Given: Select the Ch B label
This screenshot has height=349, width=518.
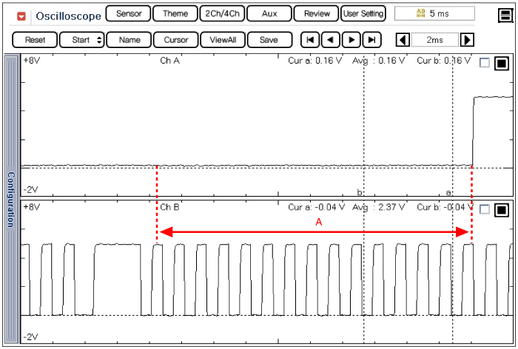Looking at the screenshot, I should tap(169, 207).
